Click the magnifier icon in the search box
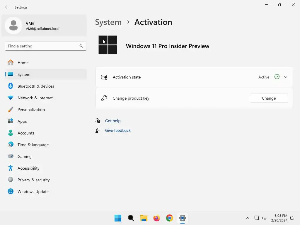The height and width of the screenshot is (225, 300). [x=81, y=46]
